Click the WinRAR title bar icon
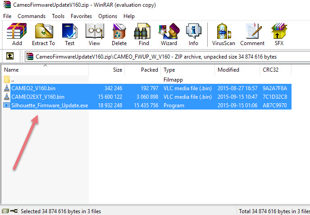 (7, 5)
